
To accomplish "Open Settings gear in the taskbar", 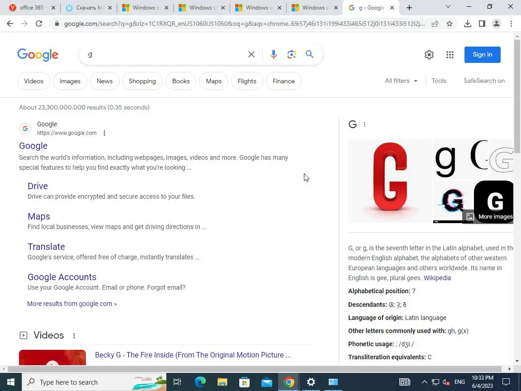I will click(311, 382).
